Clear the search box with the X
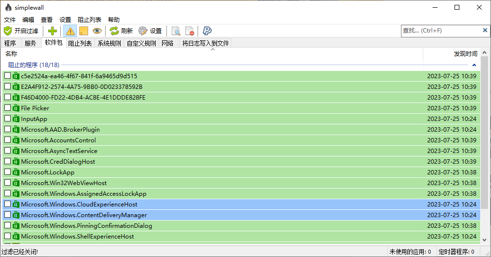 tap(485, 31)
